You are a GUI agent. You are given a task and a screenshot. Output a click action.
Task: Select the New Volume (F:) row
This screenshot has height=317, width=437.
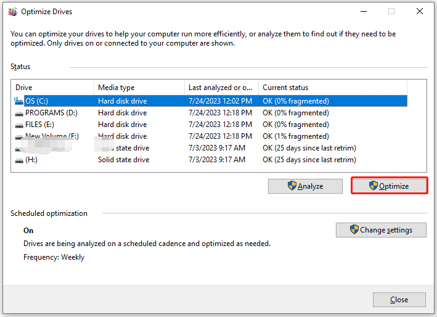(x=211, y=136)
